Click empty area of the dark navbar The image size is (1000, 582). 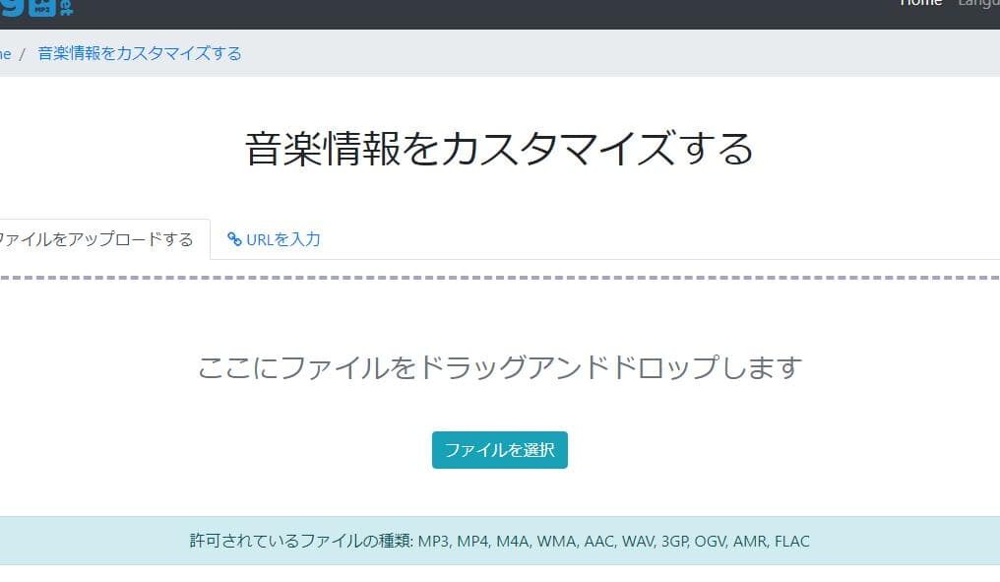[492, 12]
